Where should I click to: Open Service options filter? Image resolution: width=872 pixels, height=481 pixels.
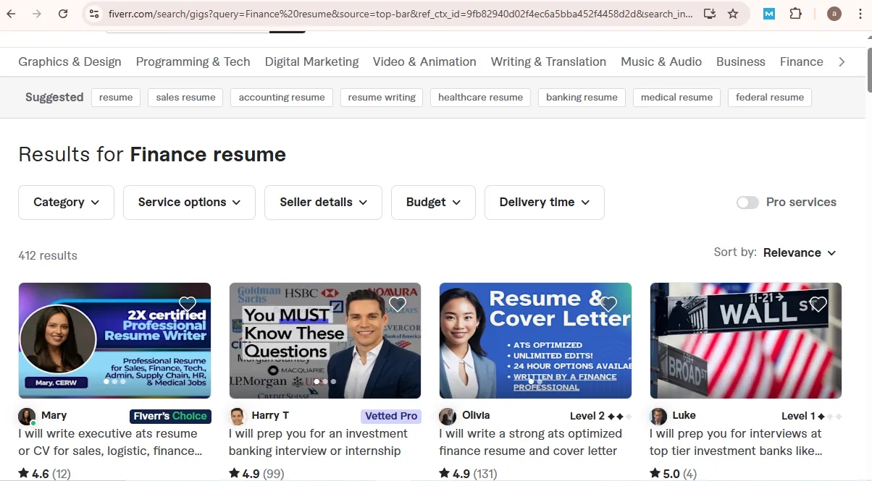(189, 203)
